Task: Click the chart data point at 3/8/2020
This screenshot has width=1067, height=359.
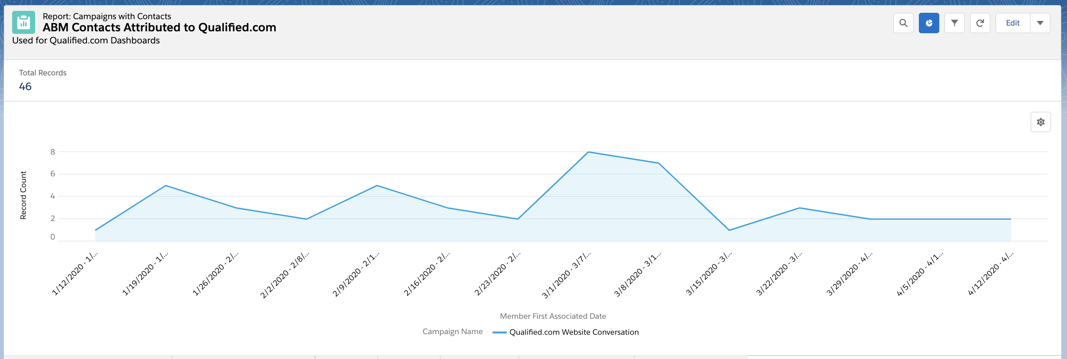Action: click(x=659, y=163)
